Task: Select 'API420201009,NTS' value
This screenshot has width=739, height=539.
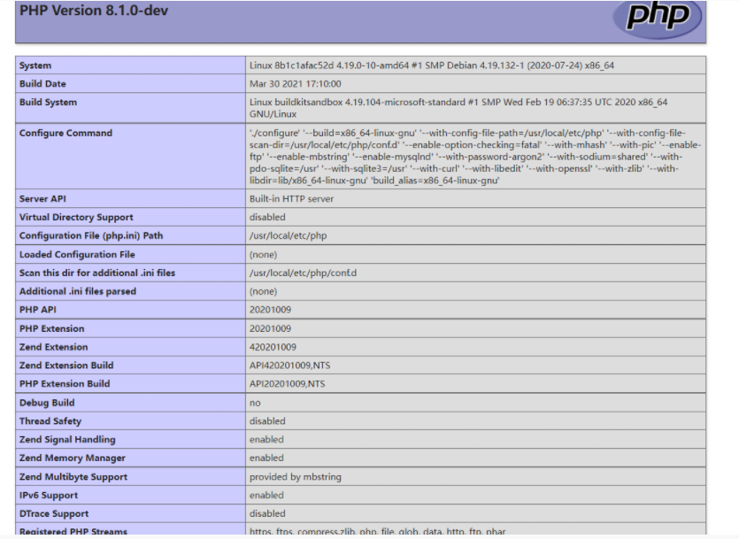Action: pos(290,366)
